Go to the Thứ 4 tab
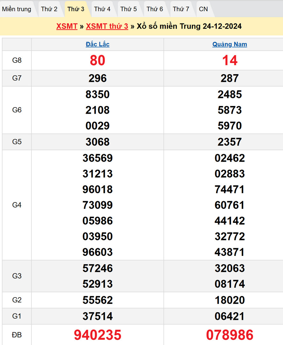 coord(102,9)
